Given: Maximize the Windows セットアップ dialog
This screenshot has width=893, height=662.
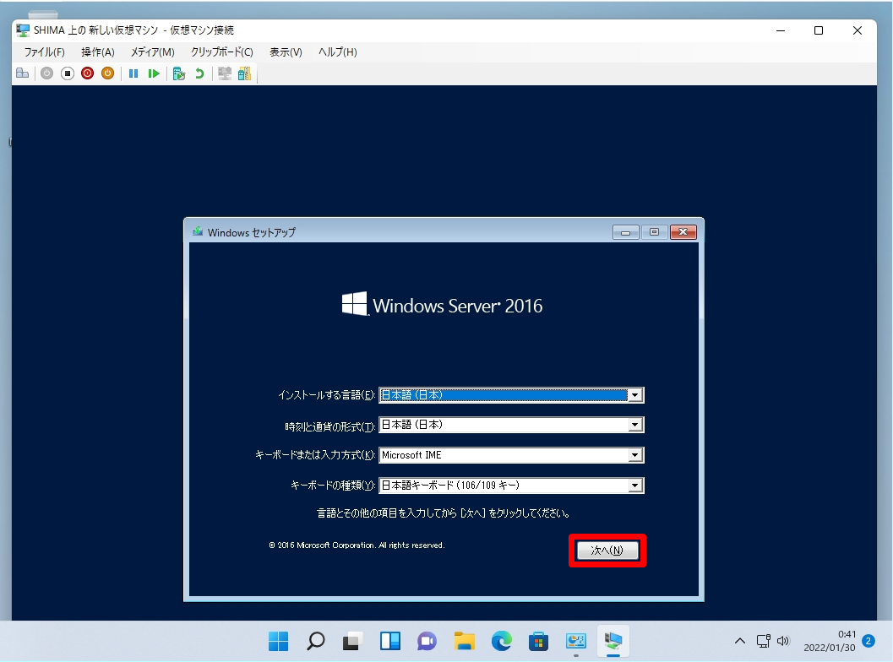Looking at the screenshot, I should click(x=654, y=232).
